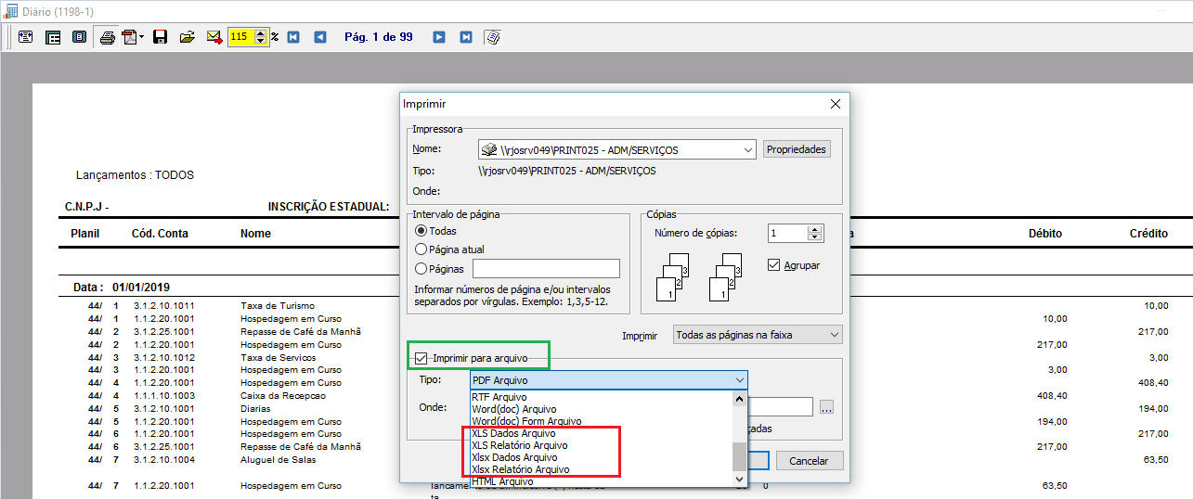Close the Imprimir dialog
Viewport: 1193px width, 499px height.
835,104
